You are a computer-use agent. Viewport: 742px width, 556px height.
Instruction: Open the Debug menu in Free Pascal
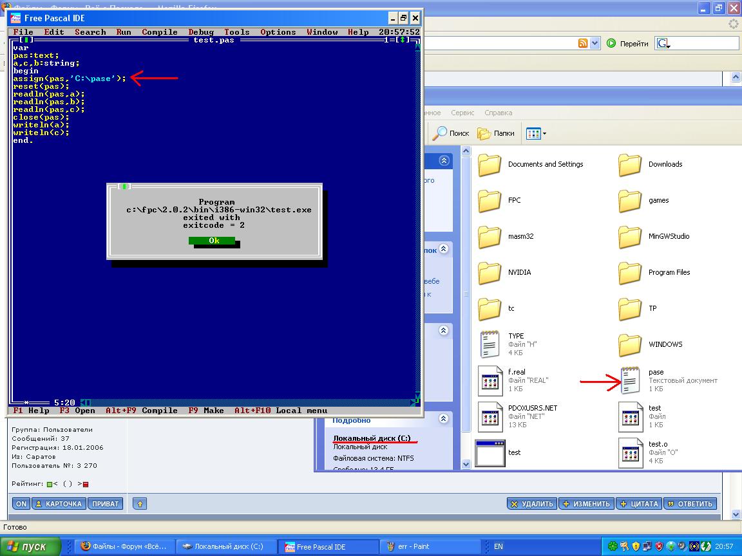[201, 32]
